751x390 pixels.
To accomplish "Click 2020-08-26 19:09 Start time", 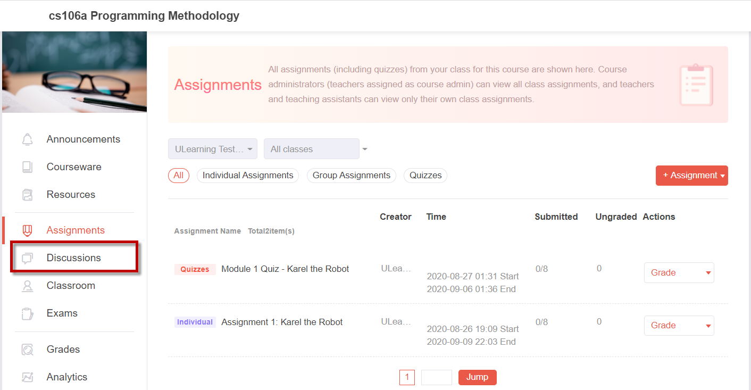I will 473,329.
